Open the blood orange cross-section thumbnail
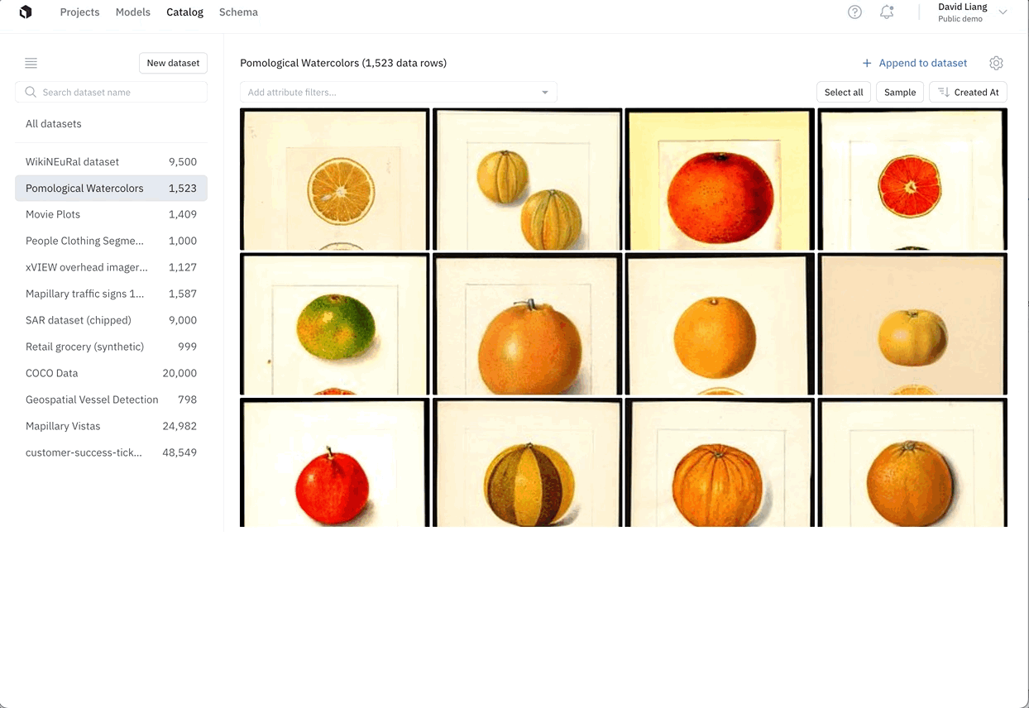 click(912, 179)
